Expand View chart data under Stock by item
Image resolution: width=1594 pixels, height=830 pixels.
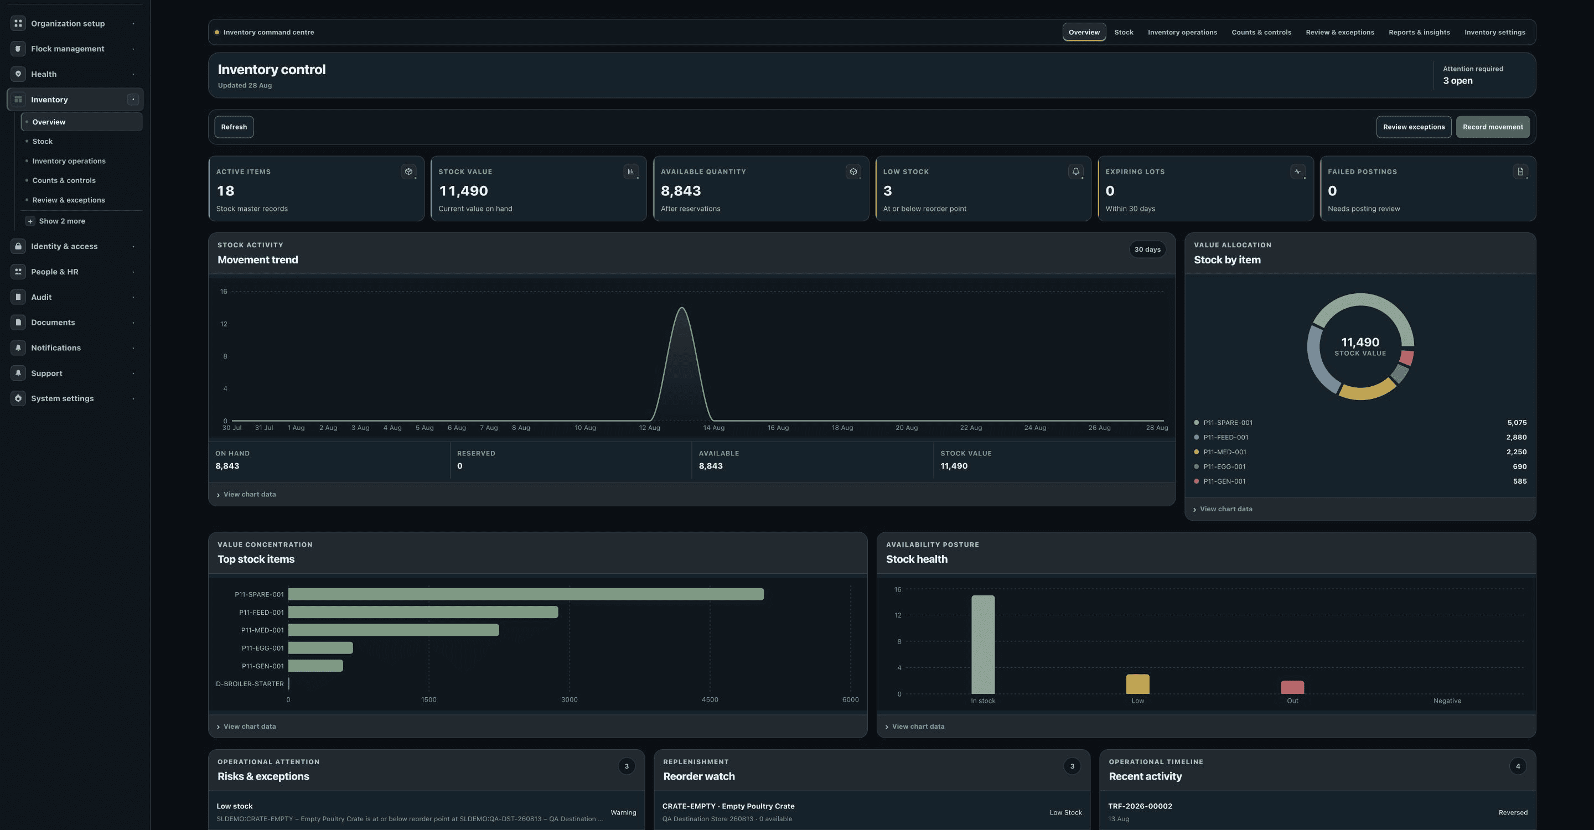1223,509
